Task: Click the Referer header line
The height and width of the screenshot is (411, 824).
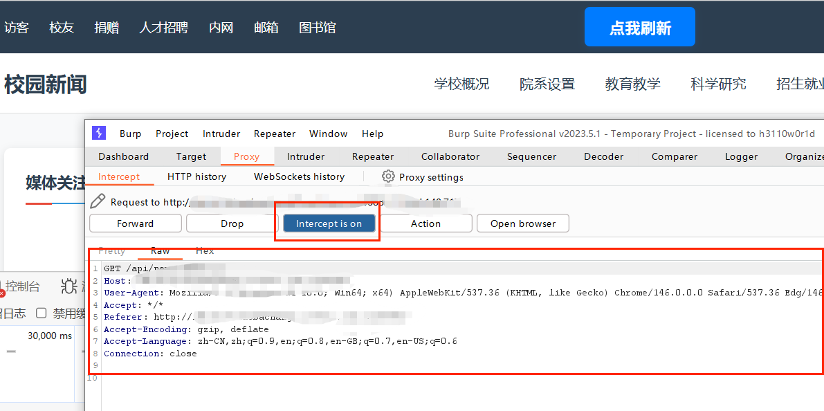Action: [x=257, y=317]
